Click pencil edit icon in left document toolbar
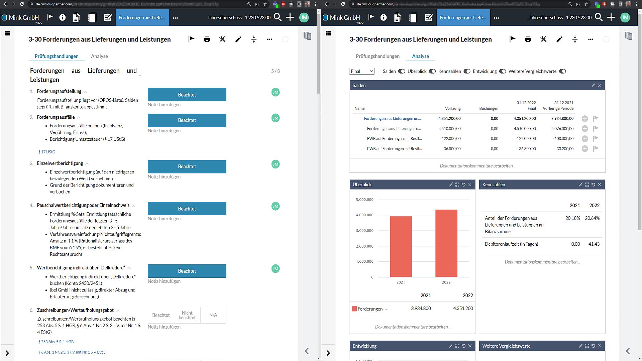The height and width of the screenshot is (361, 642). (x=238, y=39)
